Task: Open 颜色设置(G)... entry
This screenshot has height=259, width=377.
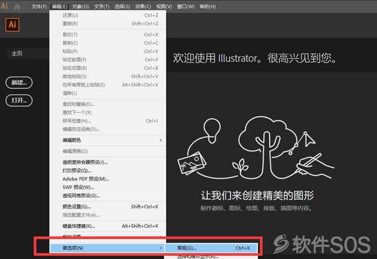Action: click(108, 207)
